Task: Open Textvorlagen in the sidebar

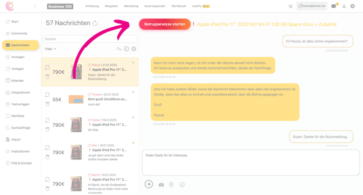Action: [20, 104]
